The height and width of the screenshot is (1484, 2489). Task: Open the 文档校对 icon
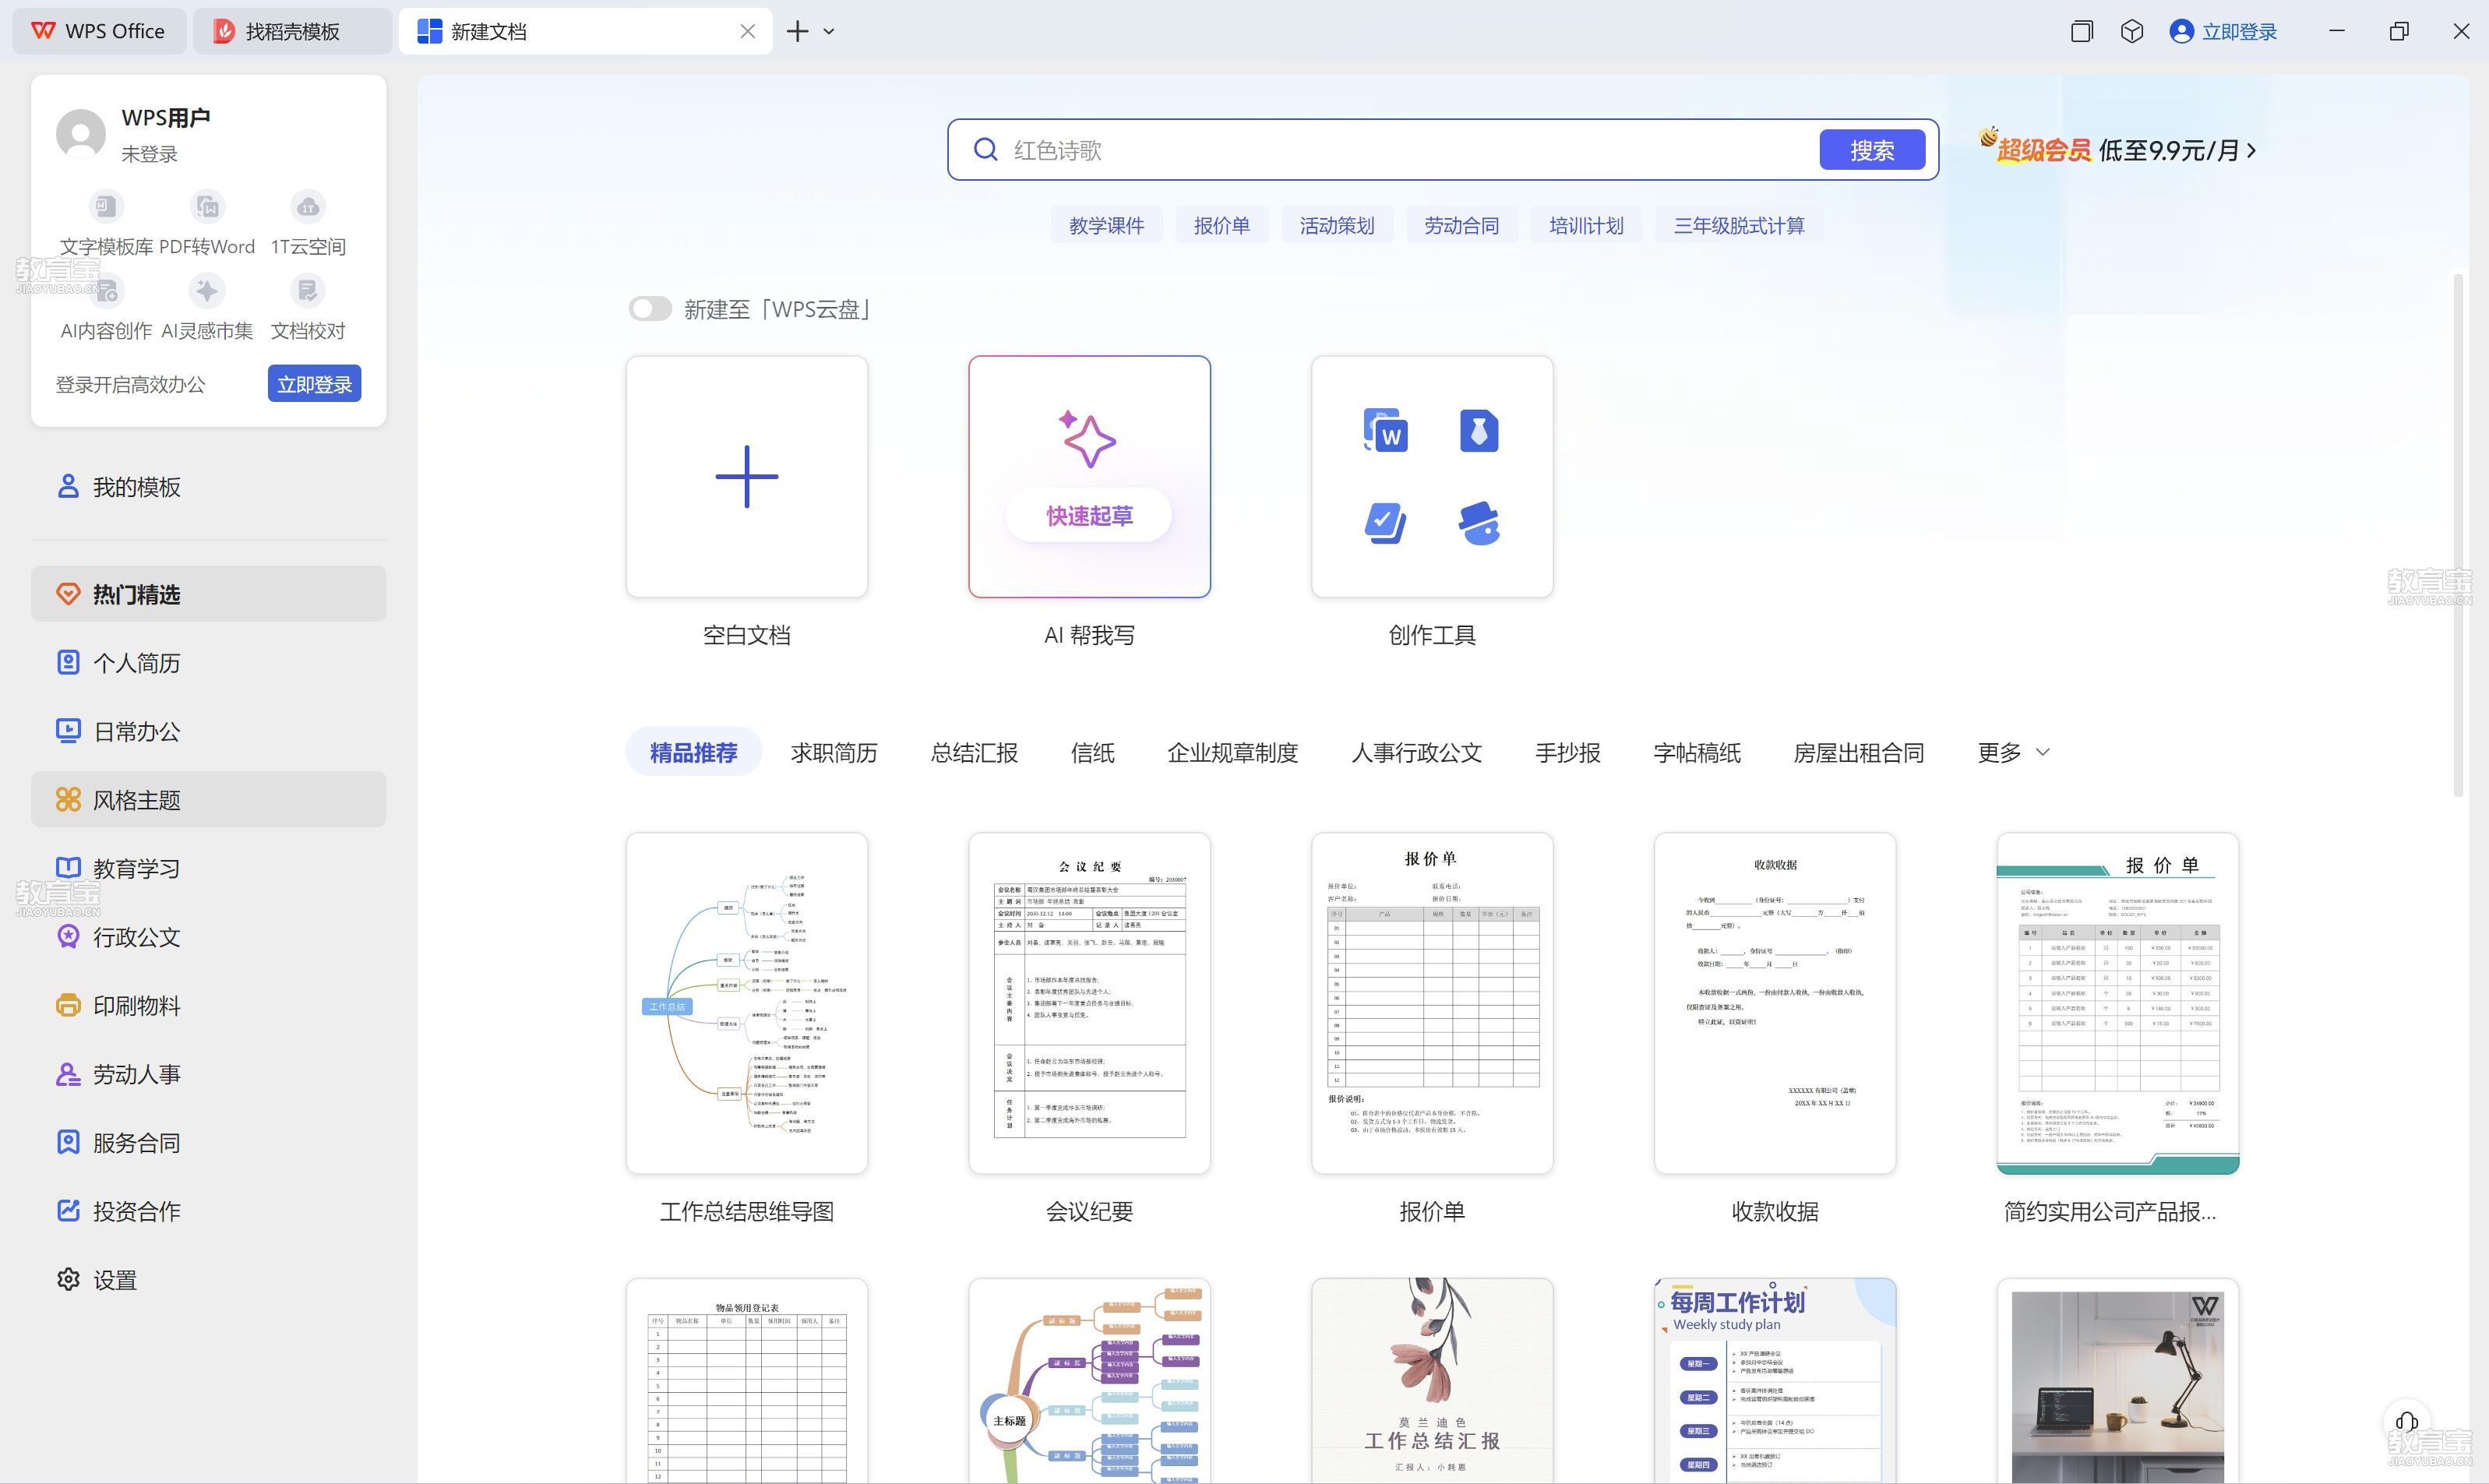(x=308, y=291)
